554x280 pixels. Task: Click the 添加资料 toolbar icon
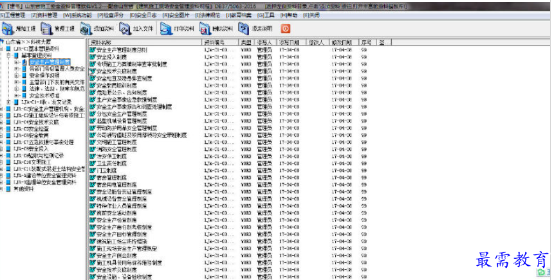tap(86, 28)
